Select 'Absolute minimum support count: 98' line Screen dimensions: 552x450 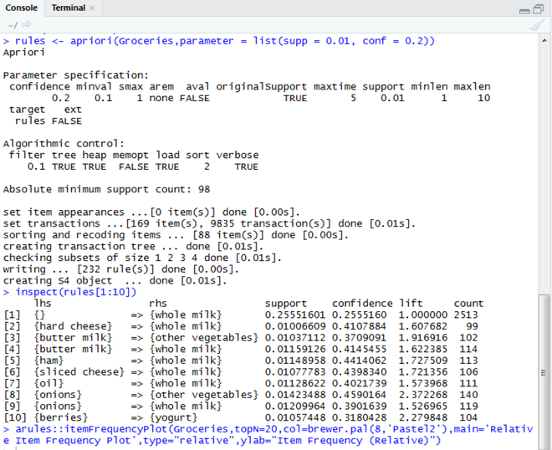pyautogui.click(x=106, y=189)
